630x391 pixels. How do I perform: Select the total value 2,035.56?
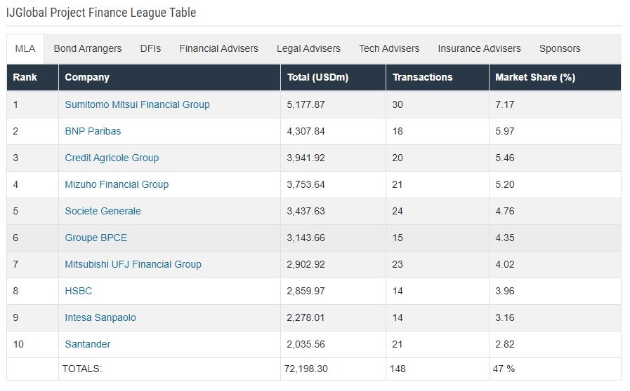(x=306, y=344)
